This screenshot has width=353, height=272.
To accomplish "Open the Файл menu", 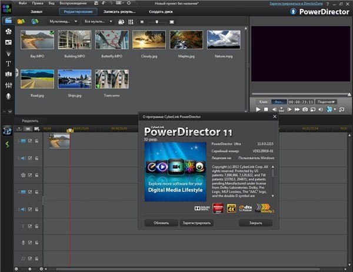I will click(22, 3).
